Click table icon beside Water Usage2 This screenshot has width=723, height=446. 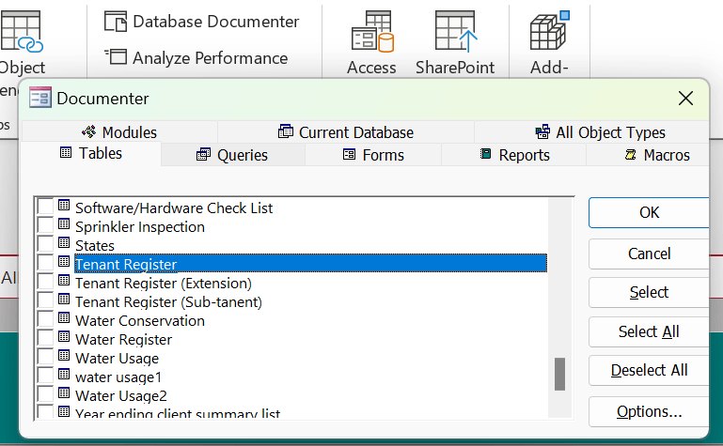64,393
